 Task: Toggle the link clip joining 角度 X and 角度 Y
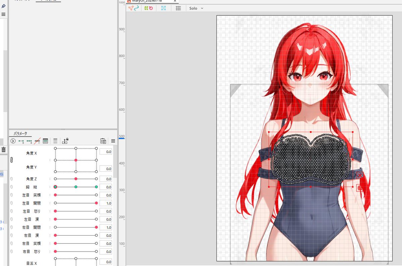(11, 160)
